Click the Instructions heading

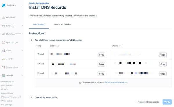(37, 33)
